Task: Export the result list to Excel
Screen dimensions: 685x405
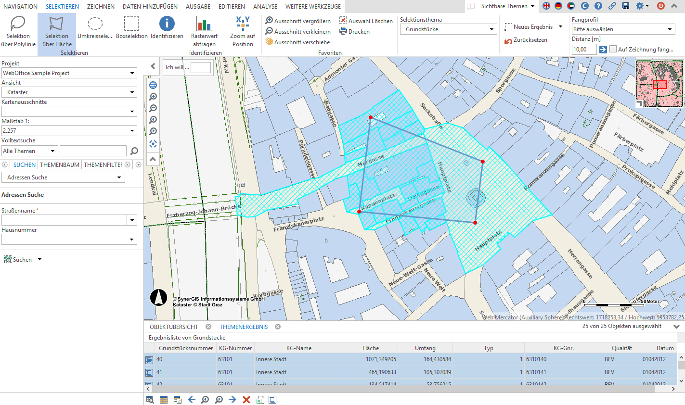Action: pos(260,400)
